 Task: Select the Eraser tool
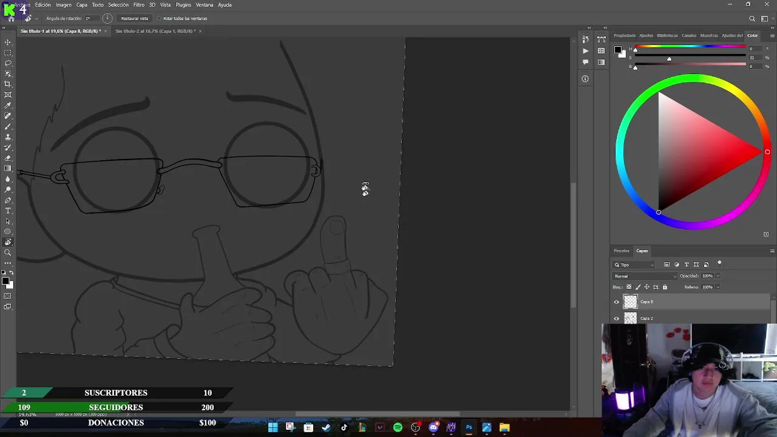[x=8, y=158]
